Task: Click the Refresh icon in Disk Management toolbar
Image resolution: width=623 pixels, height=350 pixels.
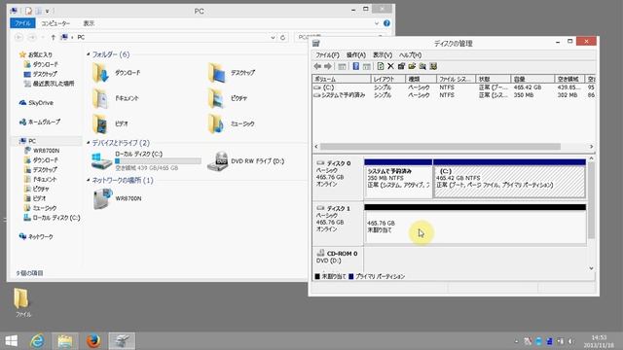Action: click(x=381, y=66)
